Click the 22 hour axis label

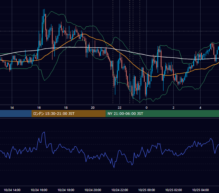point(119,108)
